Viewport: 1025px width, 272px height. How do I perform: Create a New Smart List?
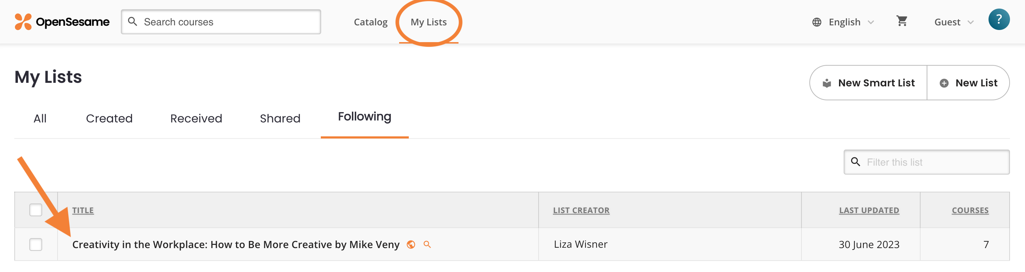click(868, 82)
